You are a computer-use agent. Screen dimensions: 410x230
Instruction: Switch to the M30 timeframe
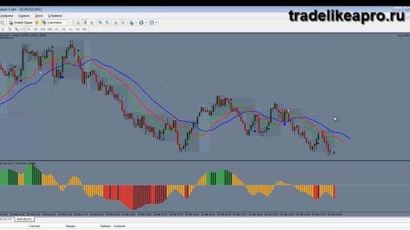(x=50, y=29)
